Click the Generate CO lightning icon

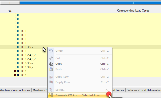coord(51,95)
